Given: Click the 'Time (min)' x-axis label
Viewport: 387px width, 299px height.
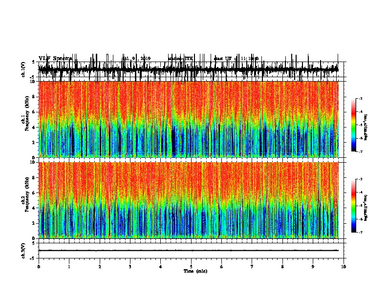Looking at the screenshot, I should point(195,271).
